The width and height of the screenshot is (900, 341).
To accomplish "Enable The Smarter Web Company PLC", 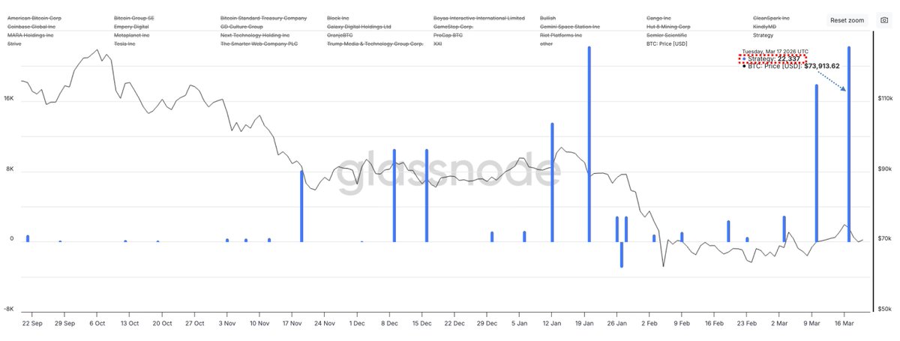I will point(259,44).
